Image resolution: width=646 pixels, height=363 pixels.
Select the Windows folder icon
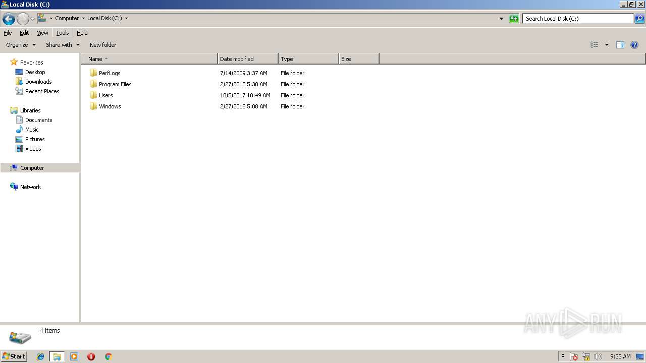93,106
